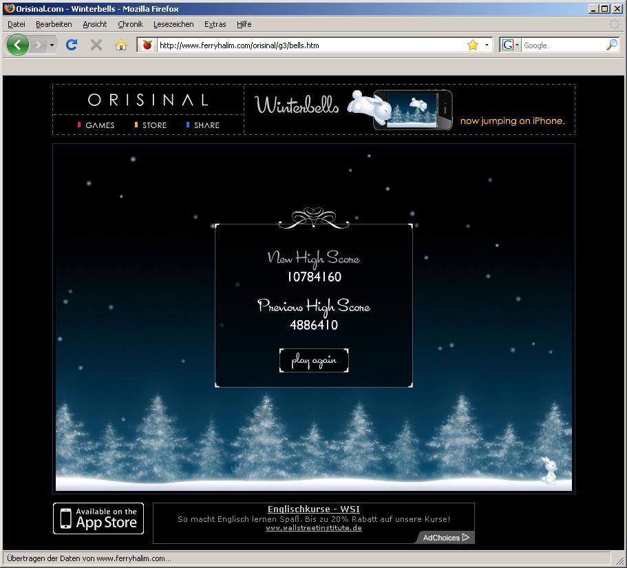Open the Chronik menu
Viewport: 627px width, 568px height.
[130, 24]
